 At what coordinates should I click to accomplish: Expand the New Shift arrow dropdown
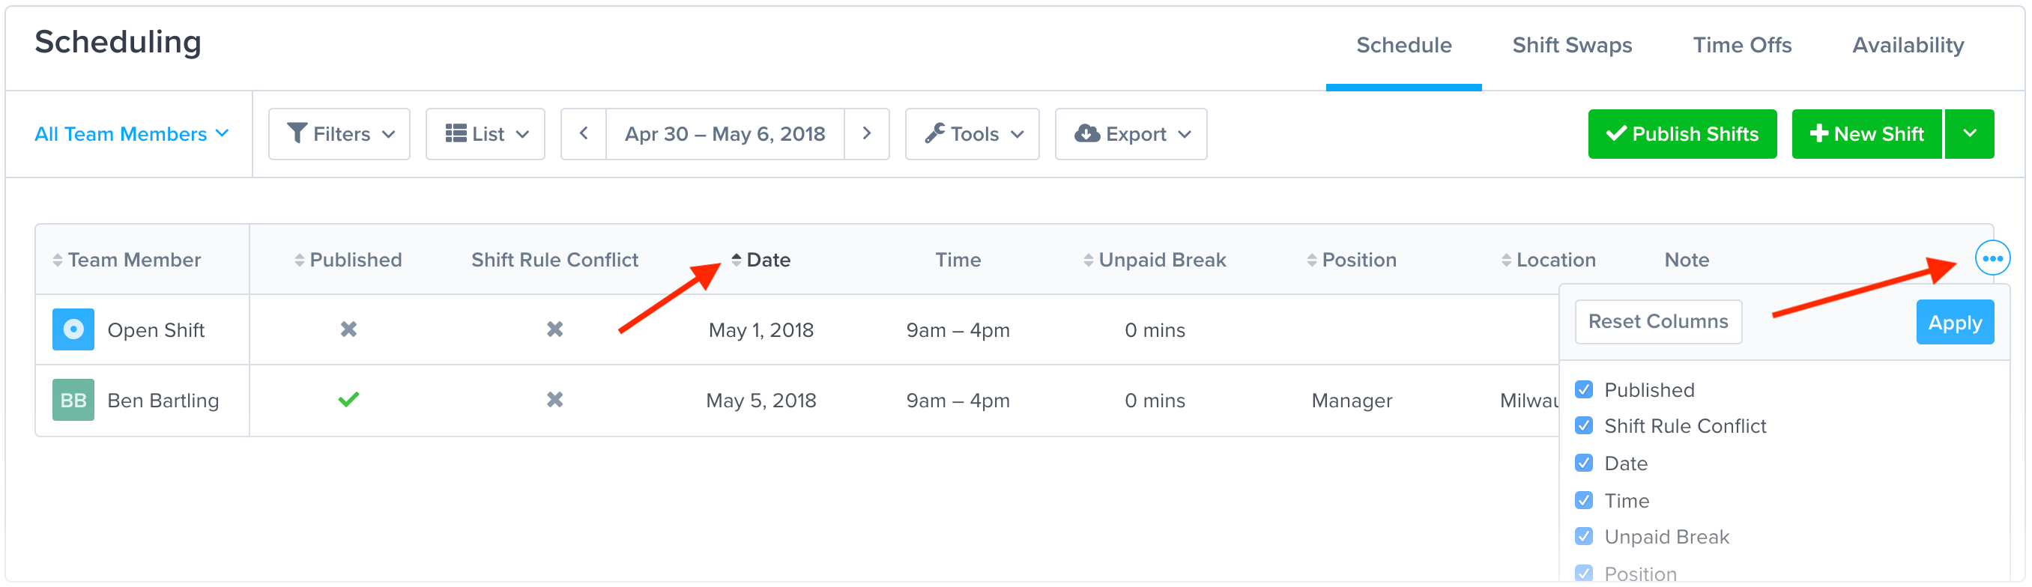point(1970,134)
